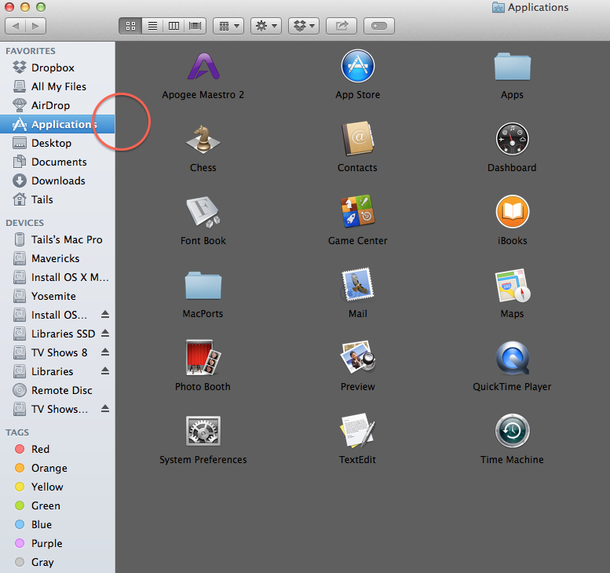Open the item arrangement dropdown
The height and width of the screenshot is (573, 610).
point(228,26)
